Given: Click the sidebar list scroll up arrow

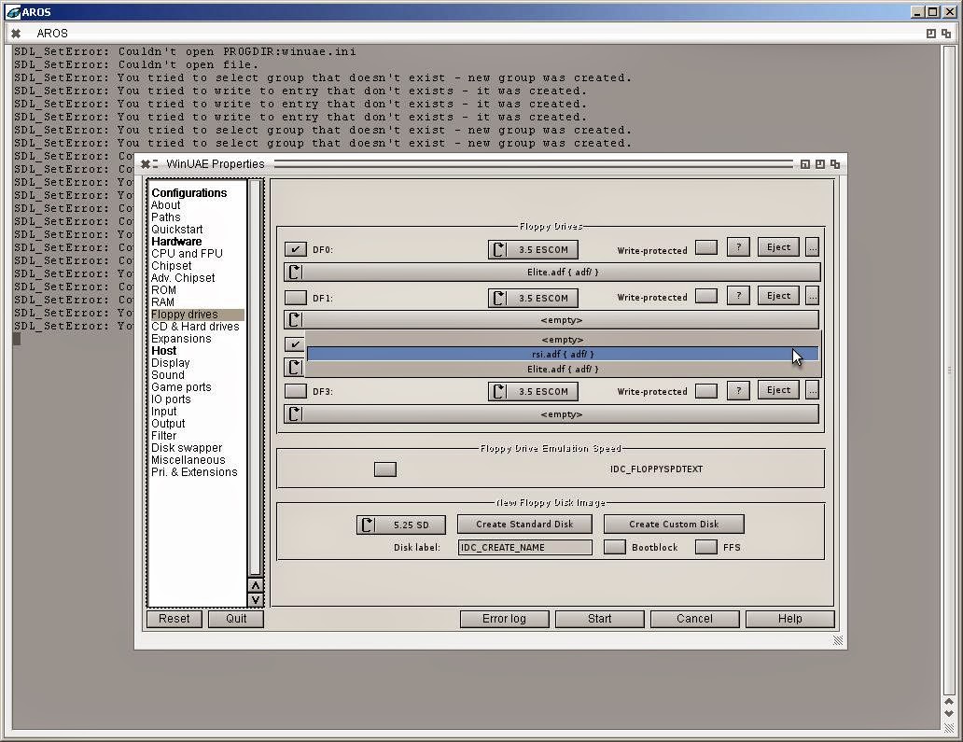Looking at the screenshot, I should pos(256,585).
